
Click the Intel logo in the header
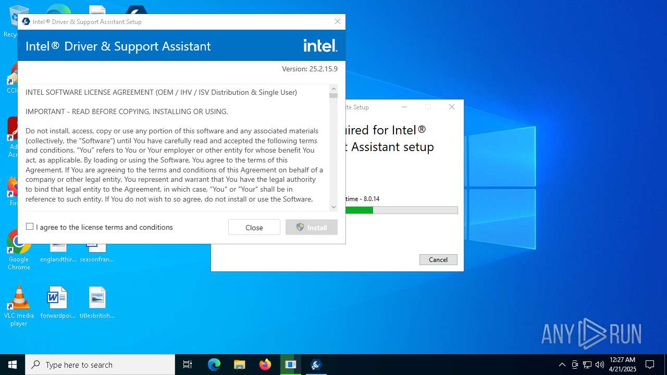pyautogui.click(x=320, y=46)
